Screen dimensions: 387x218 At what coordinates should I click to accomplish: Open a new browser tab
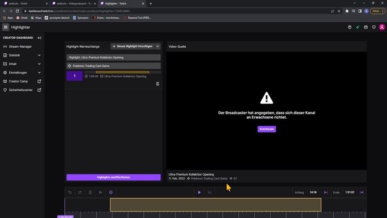151,4
